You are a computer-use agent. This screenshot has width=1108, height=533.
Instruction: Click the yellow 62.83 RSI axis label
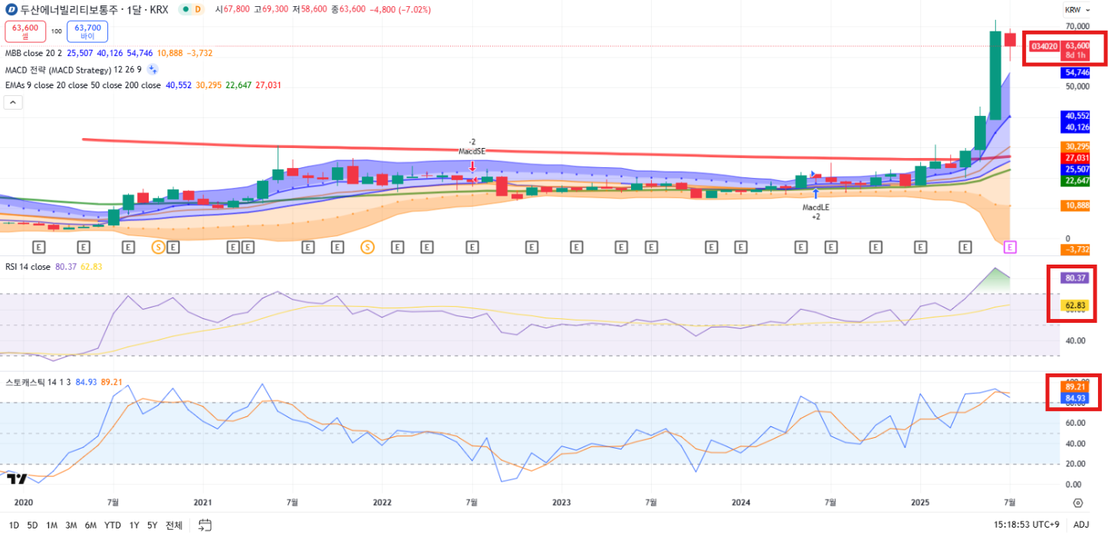point(1076,305)
